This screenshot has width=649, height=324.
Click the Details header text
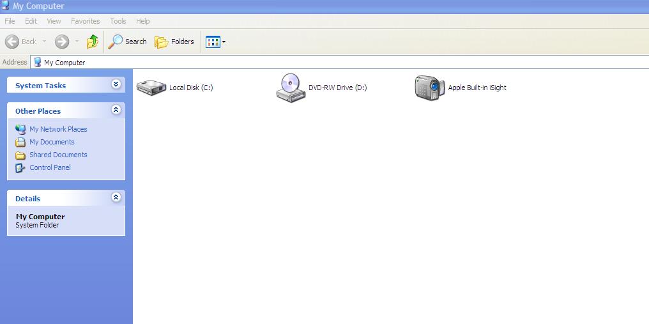(x=27, y=199)
